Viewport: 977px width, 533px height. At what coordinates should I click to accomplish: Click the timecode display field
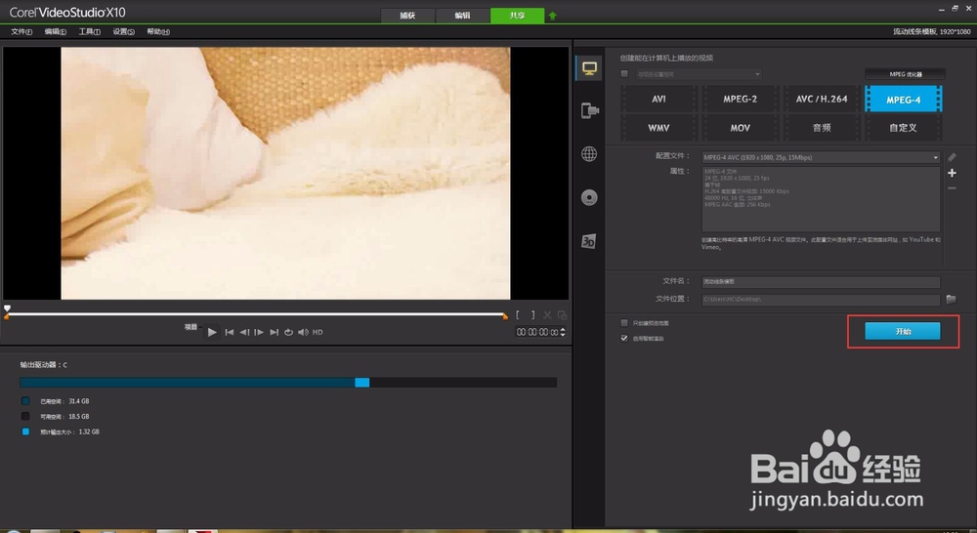point(537,333)
